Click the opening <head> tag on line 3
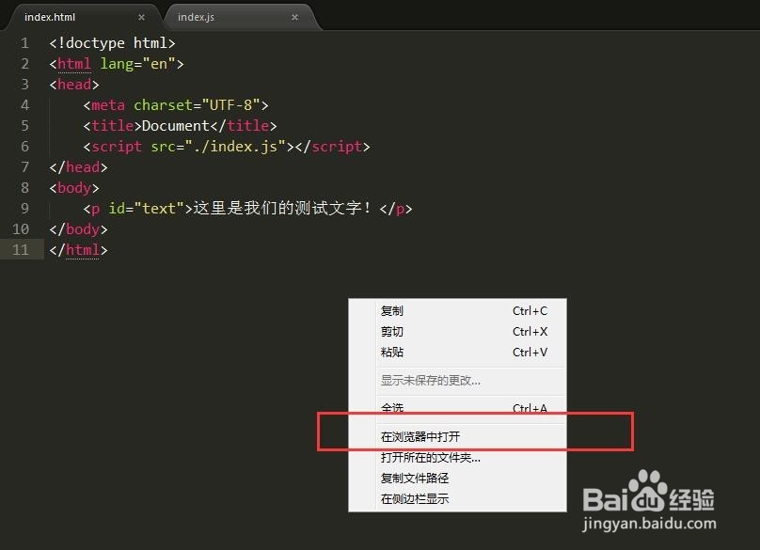This screenshot has height=550, width=760. [x=74, y=85]
